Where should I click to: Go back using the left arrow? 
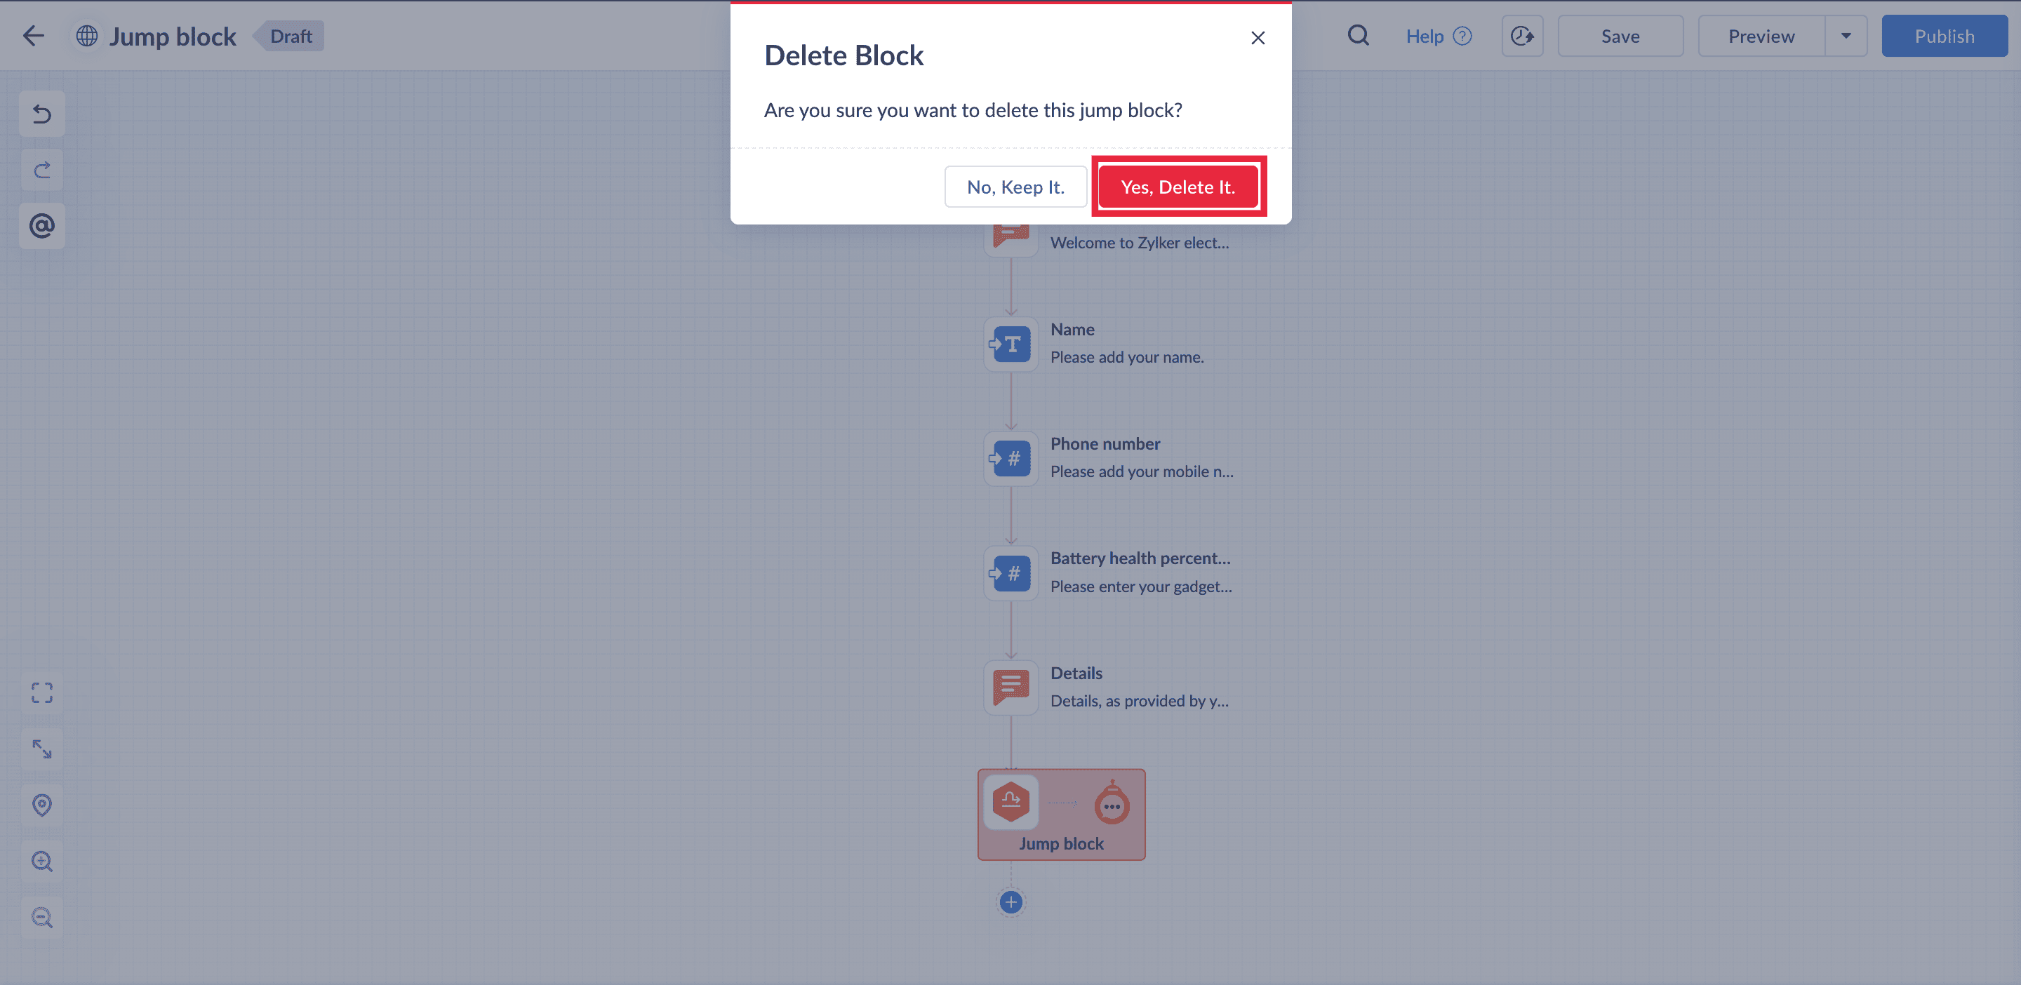pos(34,36)
